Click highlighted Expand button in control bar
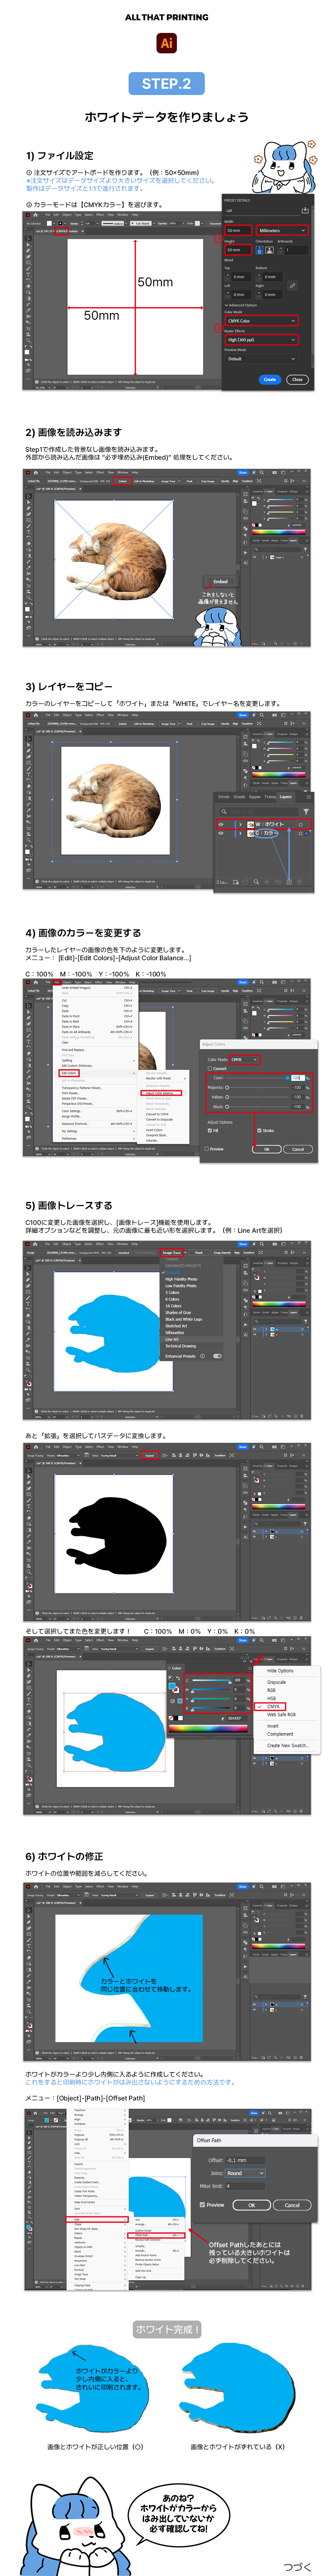This screenshot has height=2576, width=333. coord(149,1455)
